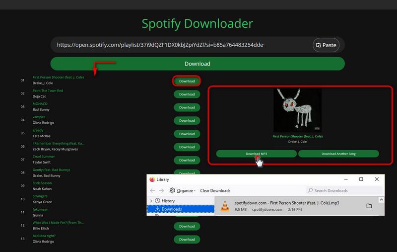This screenshot has width=397, height=252.
Task: Download track 03 MONACO
Action: click(187, 107)
